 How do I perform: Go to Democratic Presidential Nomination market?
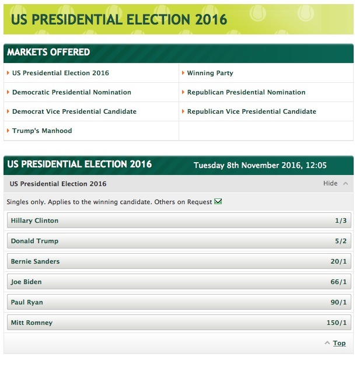[71, 92]
